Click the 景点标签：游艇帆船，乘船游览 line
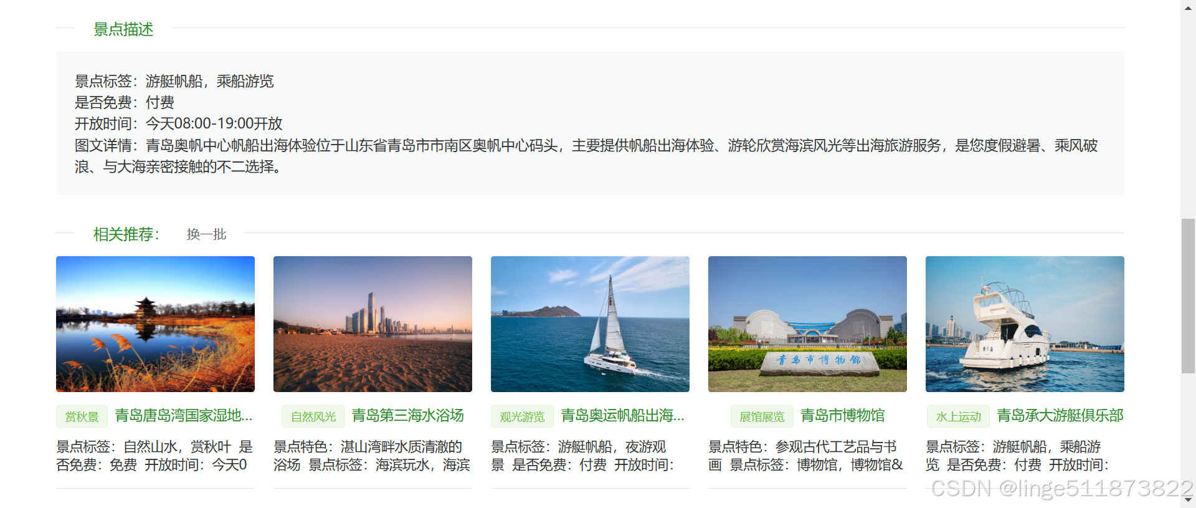The height and width of the screenshot is (508, 1196). click(x=174, y=81)
